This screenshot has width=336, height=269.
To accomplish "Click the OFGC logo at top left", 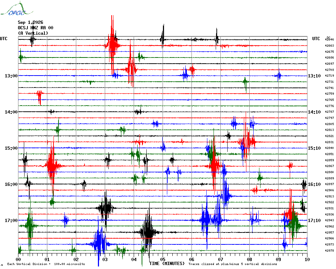I will [17, 9].
